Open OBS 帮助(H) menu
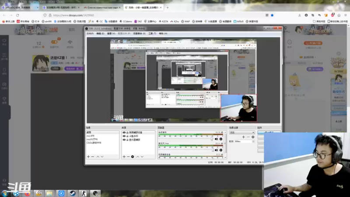The height and width of the screenshot is (197, 350). [x=163, y=34]
